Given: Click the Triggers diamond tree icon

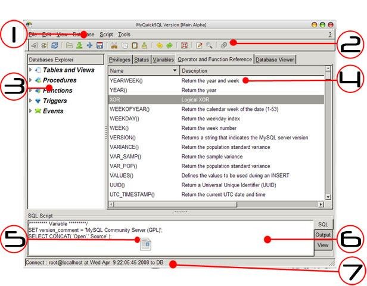Looking at the screenshot, I should coord(38,101).
